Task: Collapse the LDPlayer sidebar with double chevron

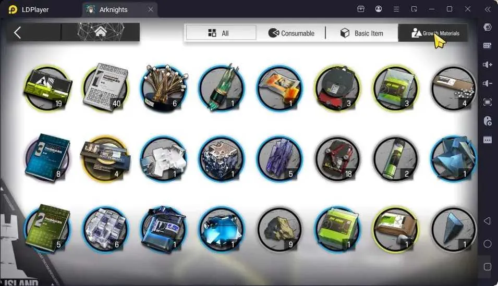Action: (488, 9)
